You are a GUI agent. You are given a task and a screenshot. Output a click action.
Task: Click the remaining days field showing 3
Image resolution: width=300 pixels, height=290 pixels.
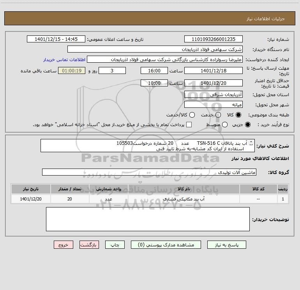(x=112, y=70)
